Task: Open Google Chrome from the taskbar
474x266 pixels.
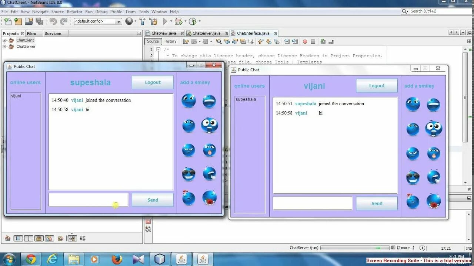Action: point(31,259)
